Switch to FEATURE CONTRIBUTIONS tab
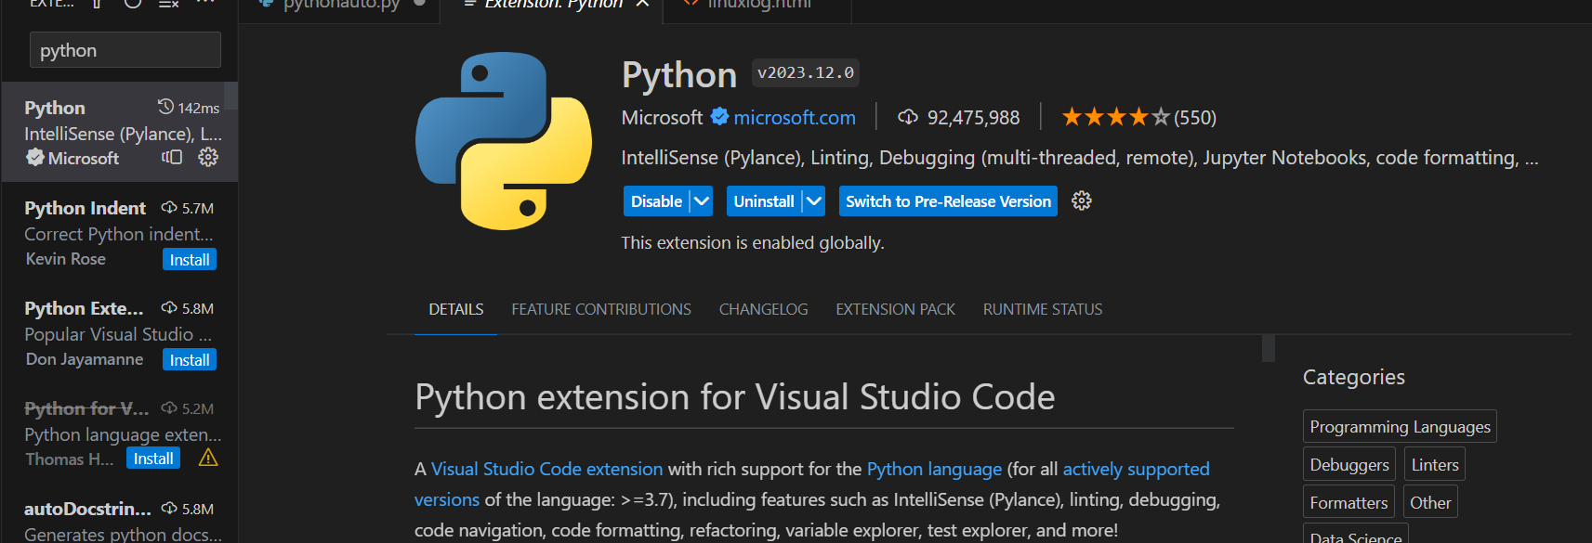Image resolution: width=1592 pixels, height=543 pixels. tap(601, 309)
